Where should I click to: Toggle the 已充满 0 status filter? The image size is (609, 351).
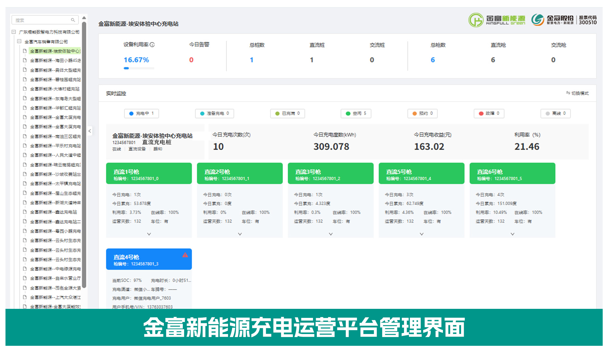tap(288, 113)
